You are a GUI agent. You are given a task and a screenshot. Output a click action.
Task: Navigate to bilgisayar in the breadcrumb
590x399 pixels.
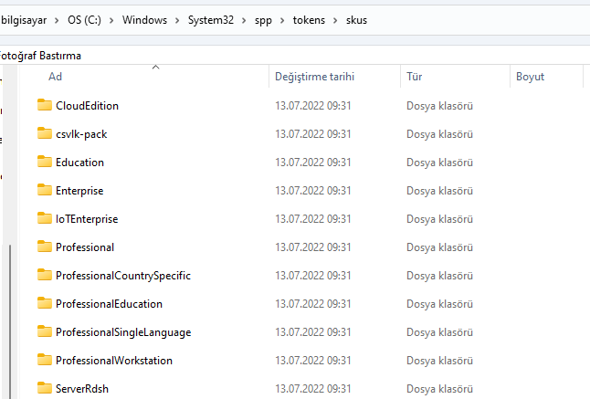24,20
